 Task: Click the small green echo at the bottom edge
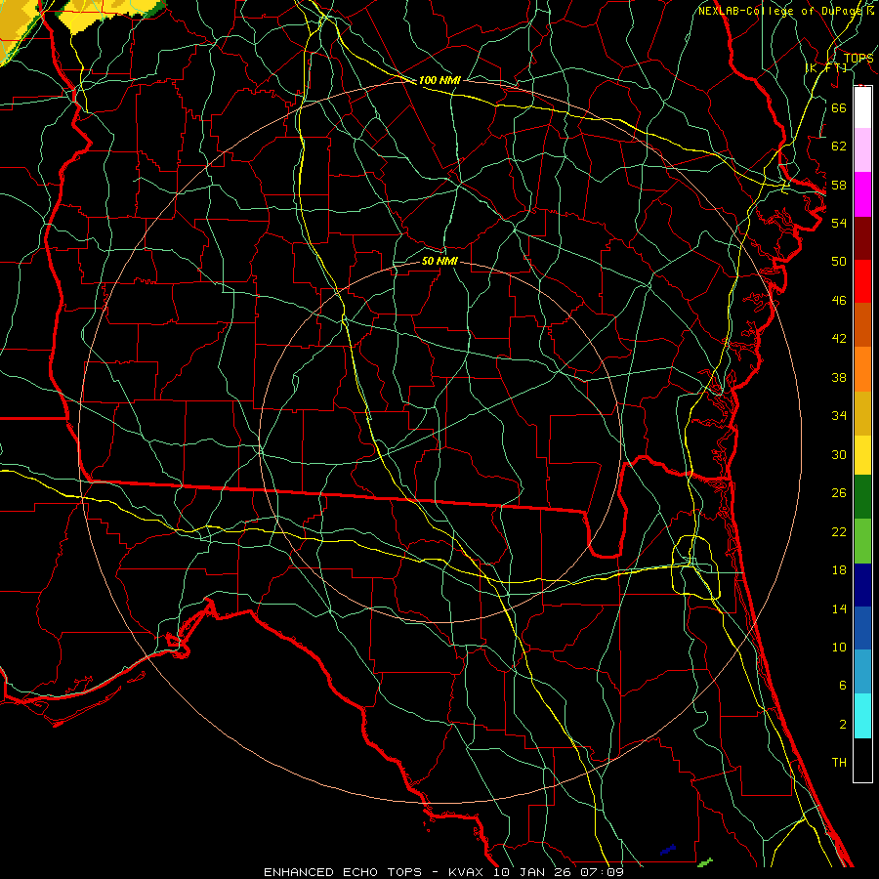pos(705,862)
